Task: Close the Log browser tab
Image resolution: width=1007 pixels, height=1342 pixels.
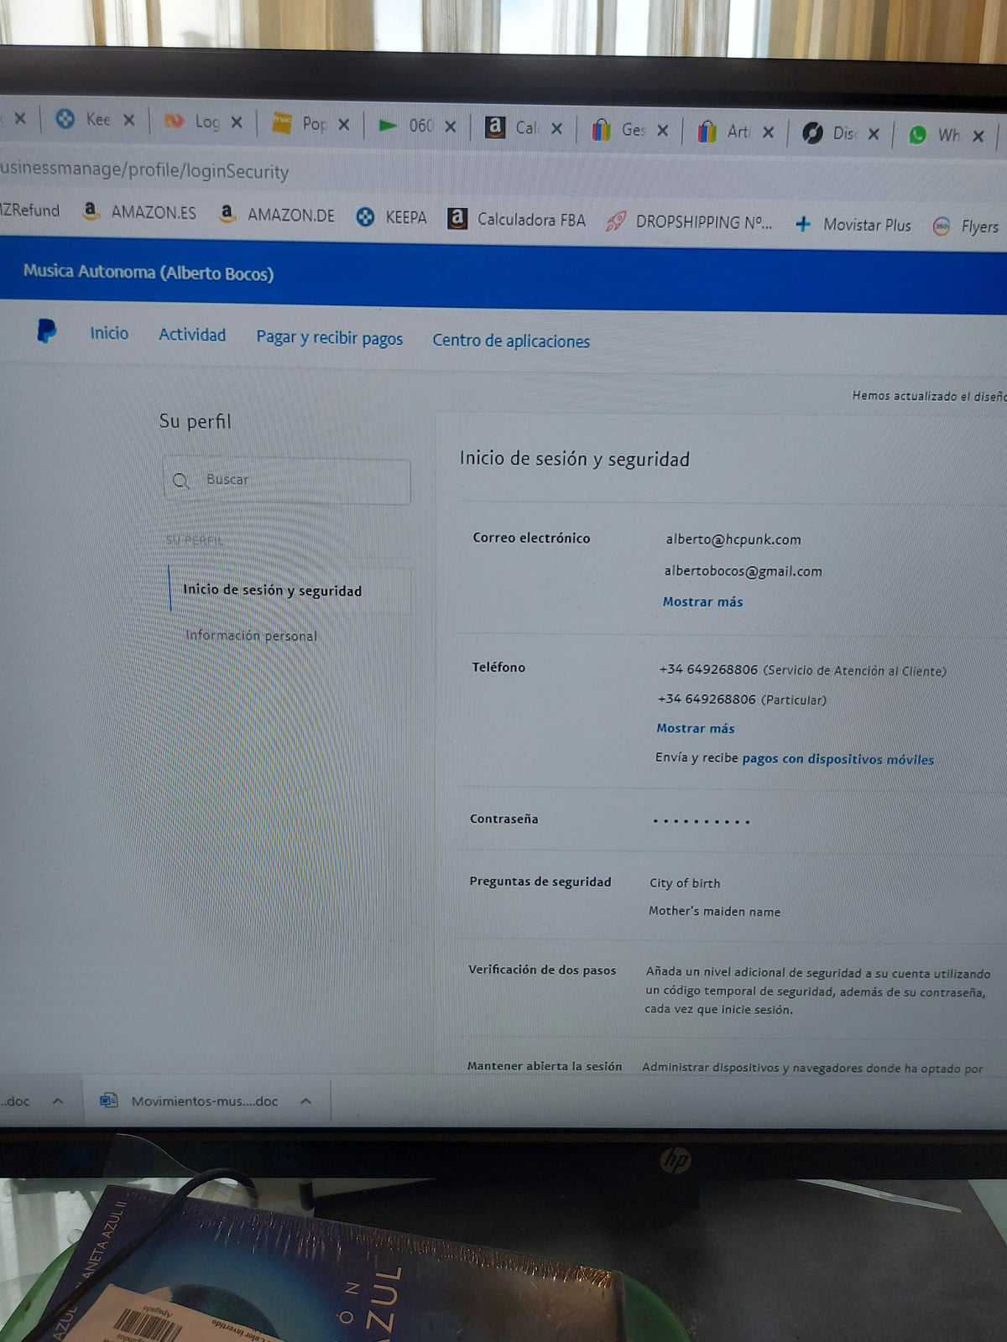Action: [x=237, y=122]
